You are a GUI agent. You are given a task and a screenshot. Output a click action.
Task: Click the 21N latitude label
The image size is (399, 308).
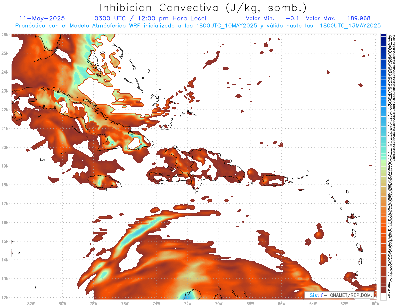5,128
